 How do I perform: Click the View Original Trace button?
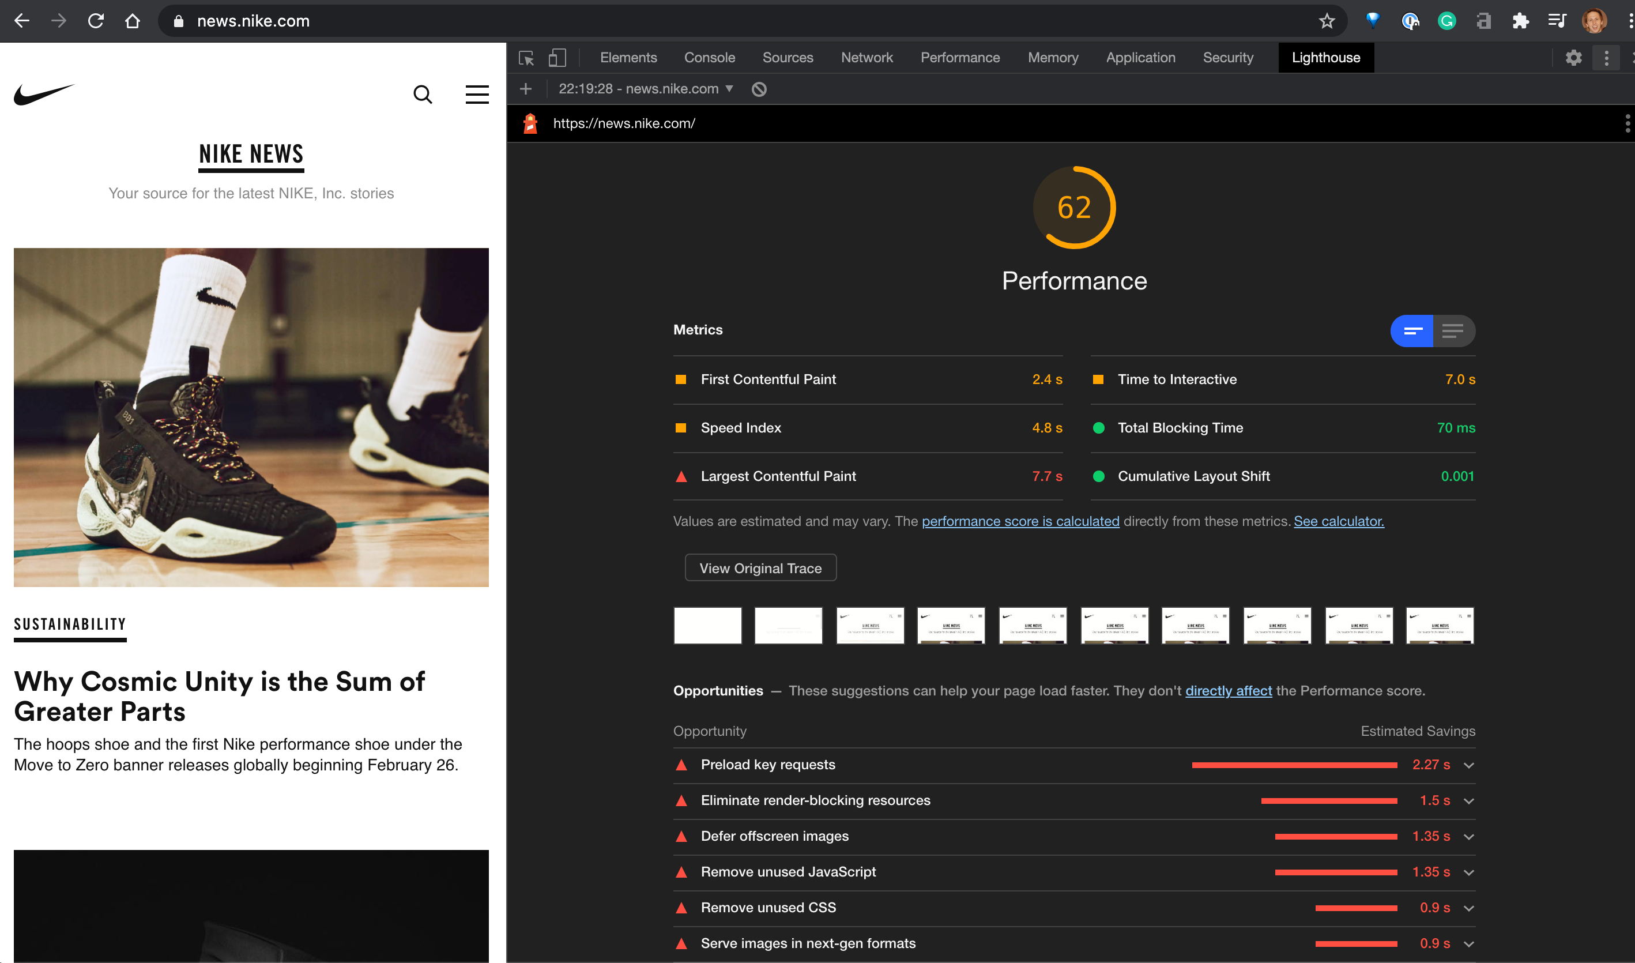click(760, 569)
